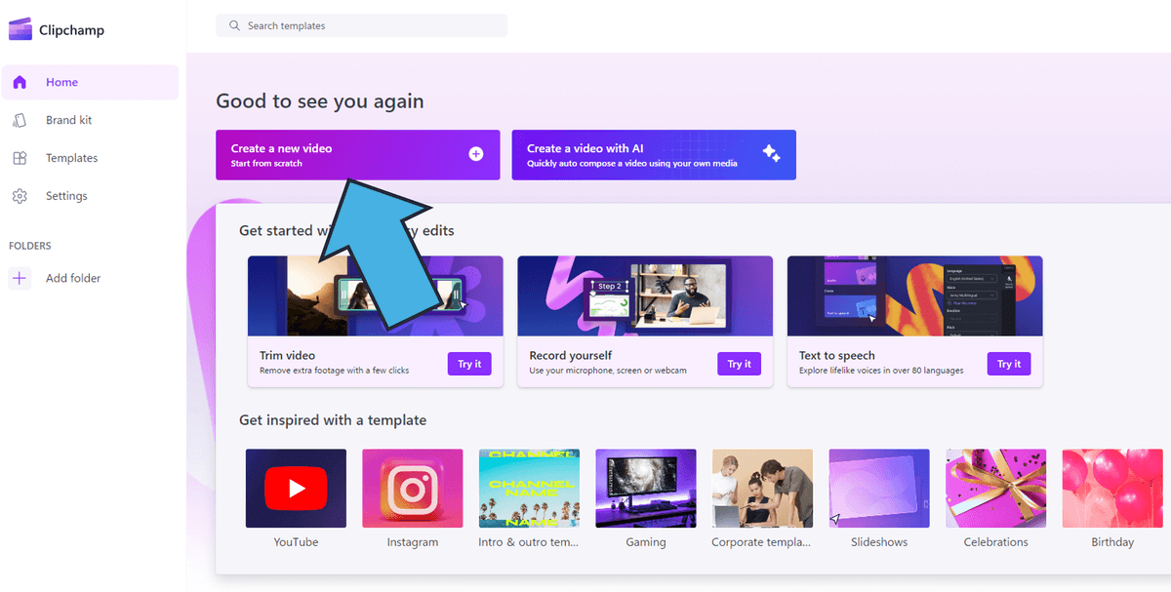
Task: Pick the Gaming template thumbnail
Action: 646,488
